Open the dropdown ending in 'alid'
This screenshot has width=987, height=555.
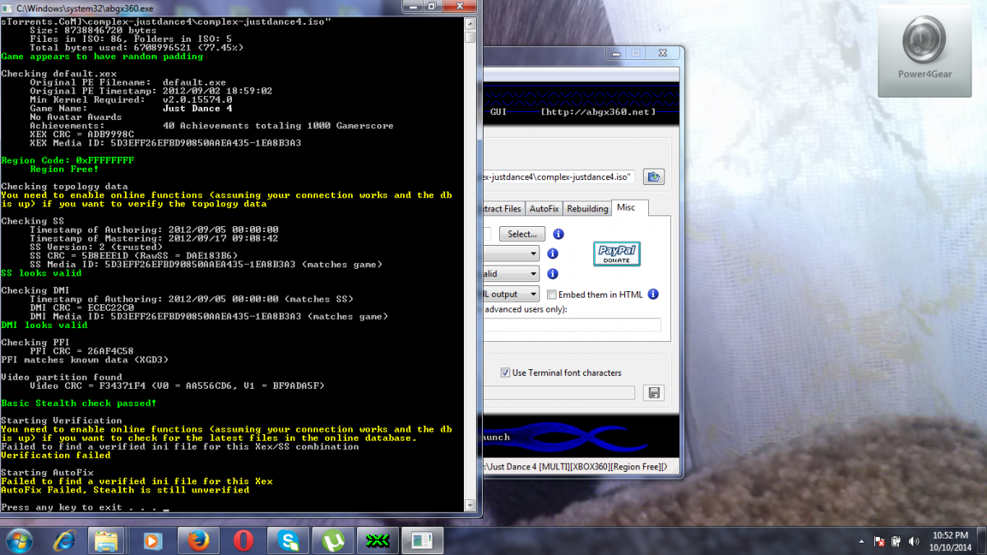point(511,274)
